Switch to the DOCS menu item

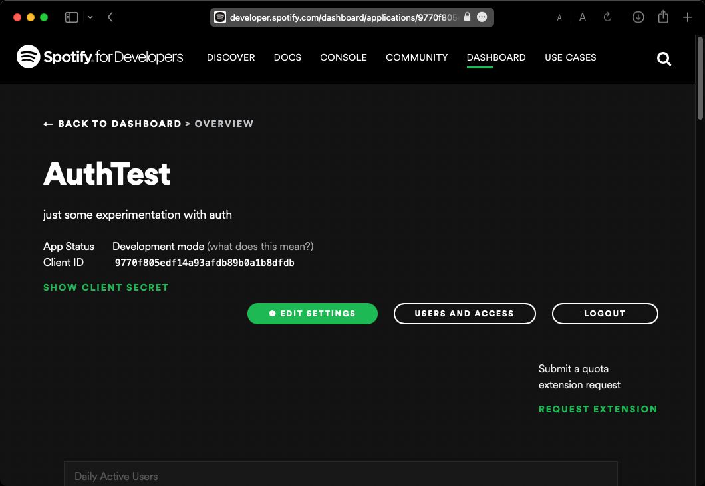[287, 57]
